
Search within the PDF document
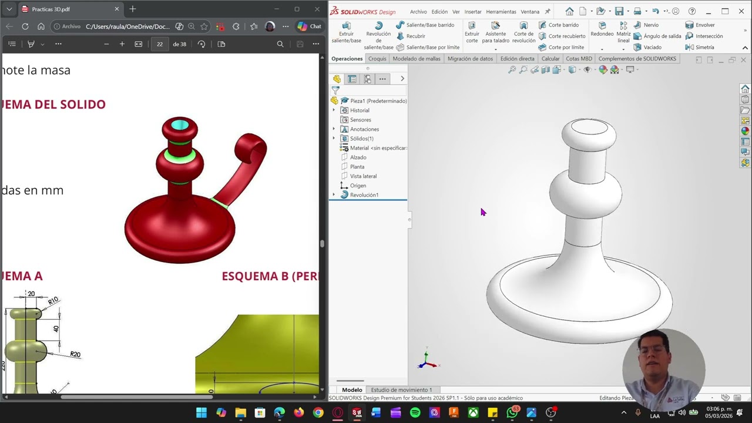click(x=280, y=44)
